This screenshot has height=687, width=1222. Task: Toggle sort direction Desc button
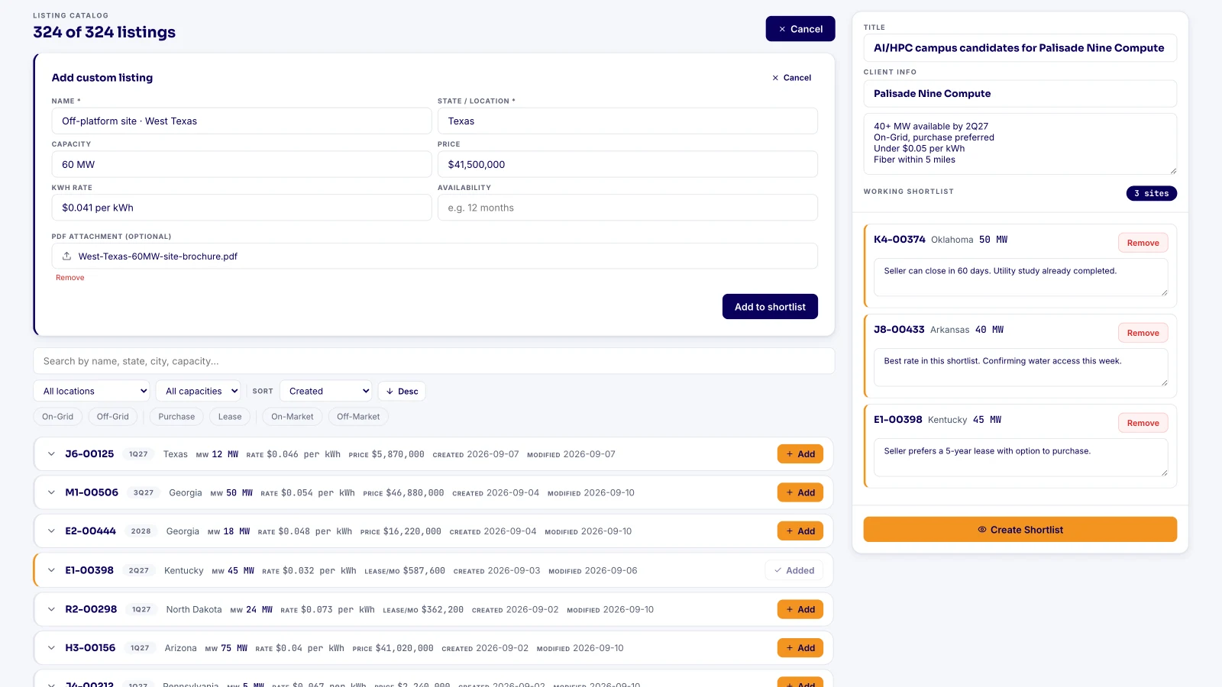402,391
